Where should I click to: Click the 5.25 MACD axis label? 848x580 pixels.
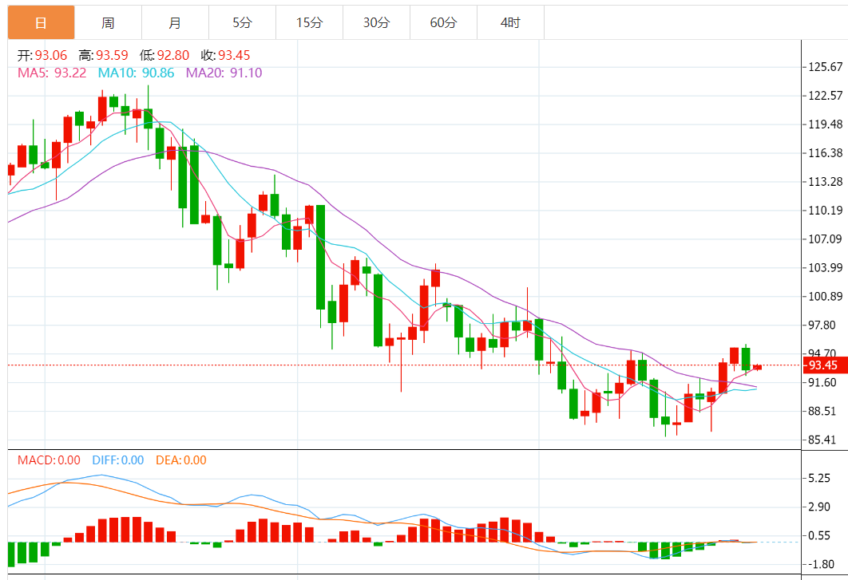coord(819,479)
